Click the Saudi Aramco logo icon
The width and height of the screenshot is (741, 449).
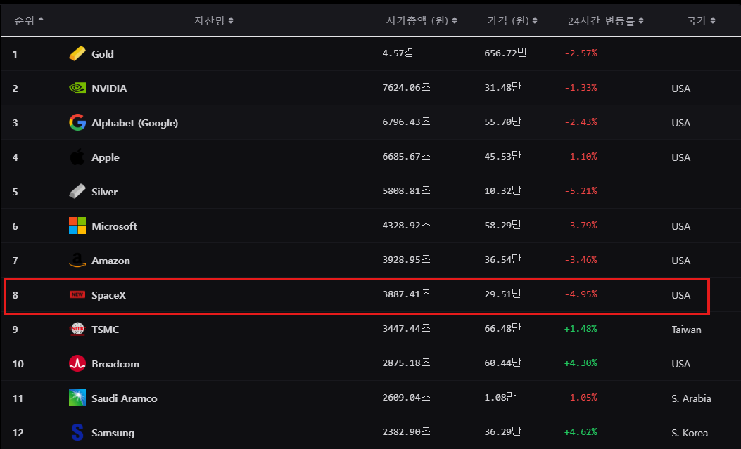coord(77,398)
